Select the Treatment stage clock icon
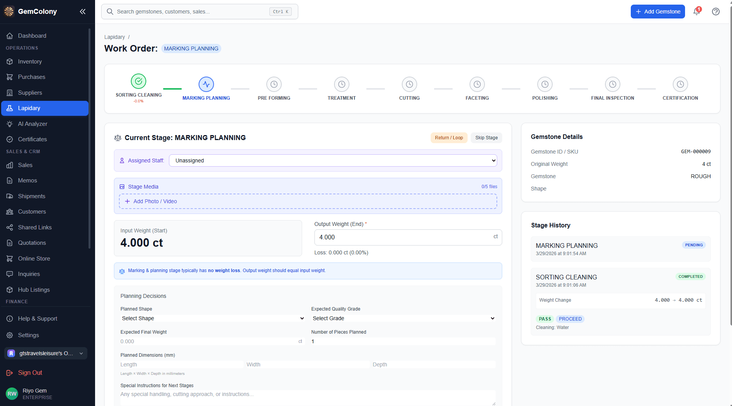This screenshot has width=732, height=406. click(x=342, y=84)
